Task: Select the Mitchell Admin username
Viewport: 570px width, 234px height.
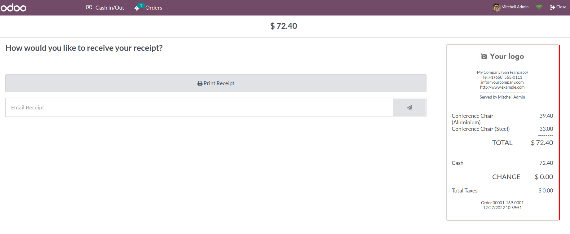Action: pyautogui.click(x=515, y=7)
